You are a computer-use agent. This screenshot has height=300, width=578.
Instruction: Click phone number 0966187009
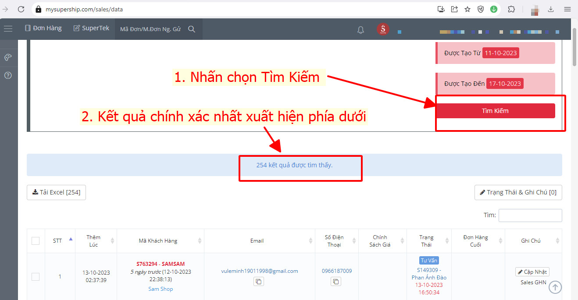336,271
